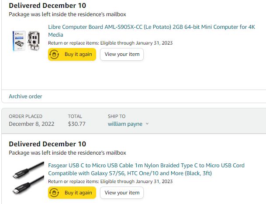This screenshot has width=266, height=204.
Task: Click the reorder icon beside the Fasgear cable
Action: 54,193
